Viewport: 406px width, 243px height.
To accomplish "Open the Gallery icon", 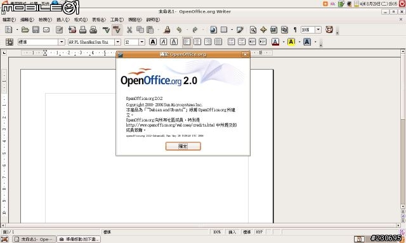I will (x=273, y=30).
